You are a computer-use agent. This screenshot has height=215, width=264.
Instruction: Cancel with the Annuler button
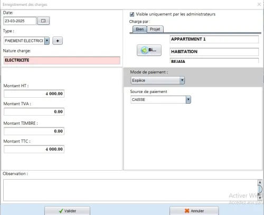[x=194, y=211]
